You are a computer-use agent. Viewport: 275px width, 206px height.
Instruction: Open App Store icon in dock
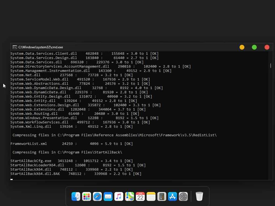pos(172,196)
